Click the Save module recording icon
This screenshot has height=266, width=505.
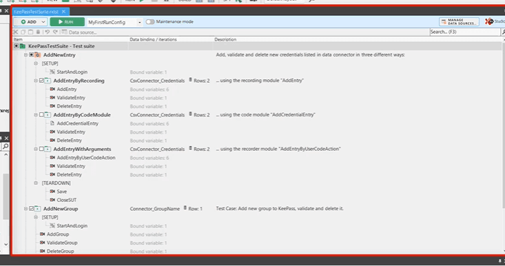52,192
